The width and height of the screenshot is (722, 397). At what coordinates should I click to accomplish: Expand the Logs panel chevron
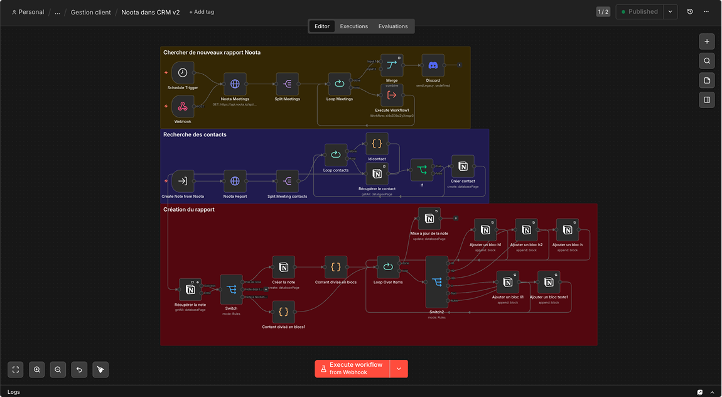click(712, 393)
